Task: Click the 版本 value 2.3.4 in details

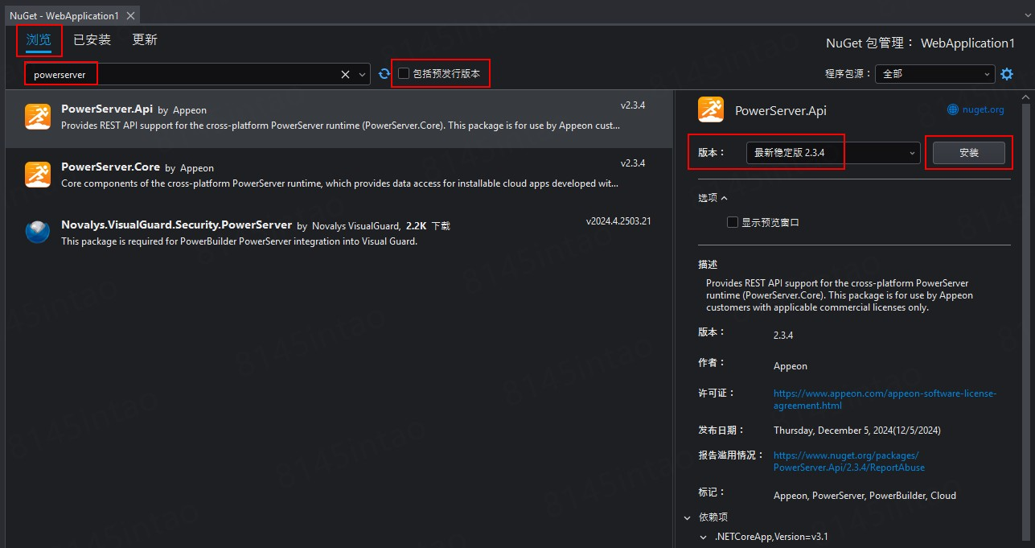Action: [x=783, y=336]
